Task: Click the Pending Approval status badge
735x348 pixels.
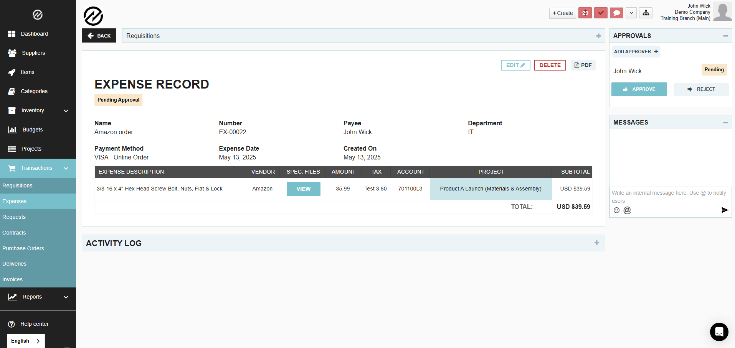Action: click(118, 100)
